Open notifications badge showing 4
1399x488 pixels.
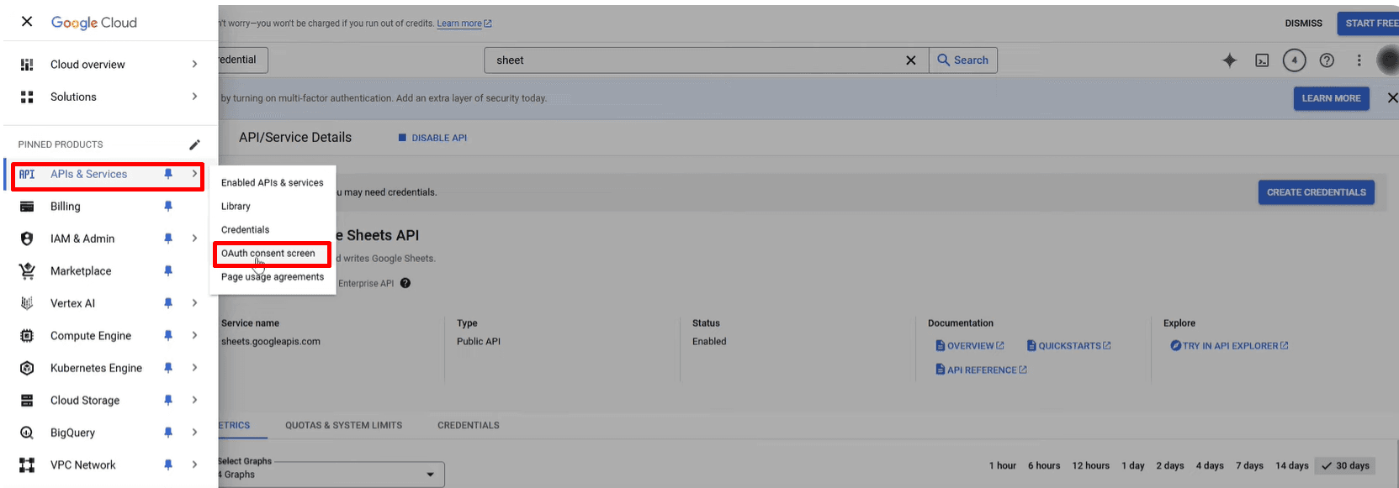click(1294, 60)
